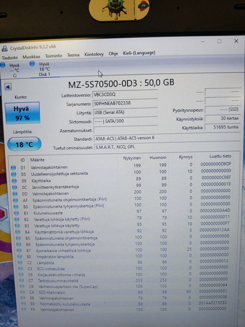Select the C: drive health status icon

click(3, 65)
